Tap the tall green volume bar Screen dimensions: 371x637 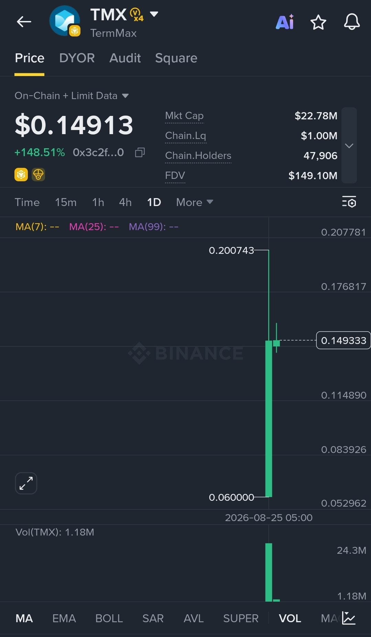coord(269,572)
